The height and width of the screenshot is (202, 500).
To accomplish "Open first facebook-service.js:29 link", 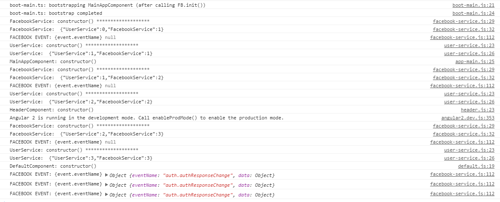I will (x=464, y=21).
